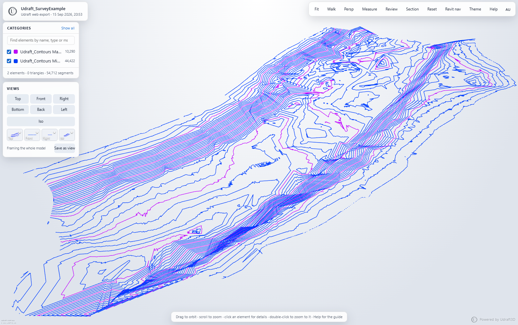Star the saved Top view thumbnail
The width and height of the screenshot is (518, 325).
pos(20,132)
